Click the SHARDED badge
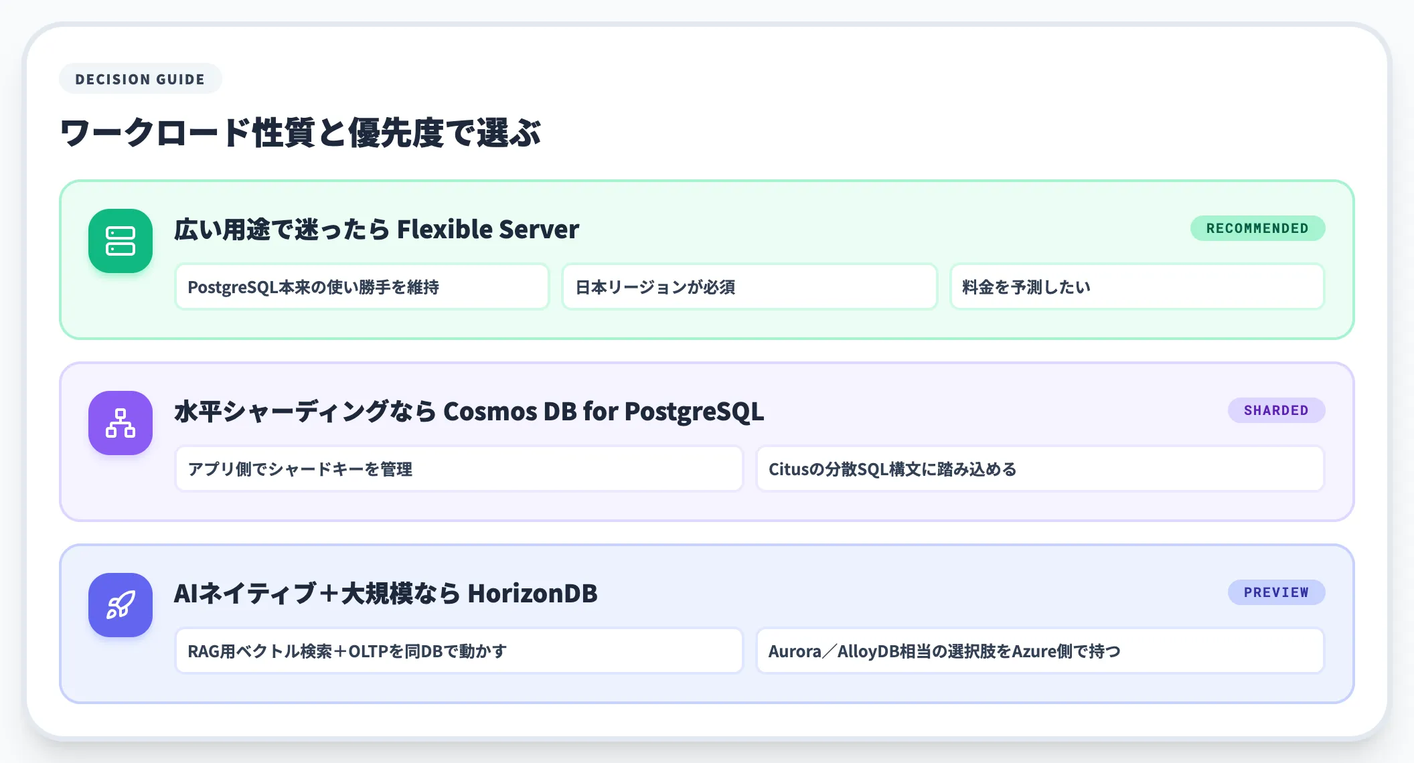The height and width of the screenshot is (763, 1414). (1276, 410)
